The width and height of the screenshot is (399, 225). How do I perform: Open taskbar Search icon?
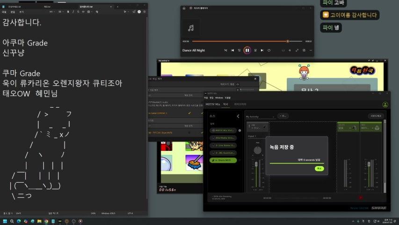(12, 221)
